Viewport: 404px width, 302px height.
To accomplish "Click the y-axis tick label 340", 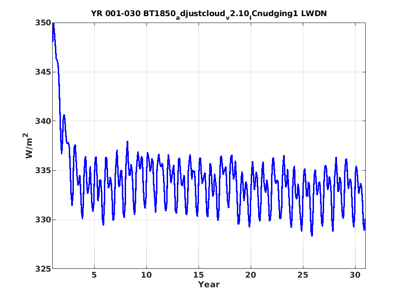I will tap(43, 121).
